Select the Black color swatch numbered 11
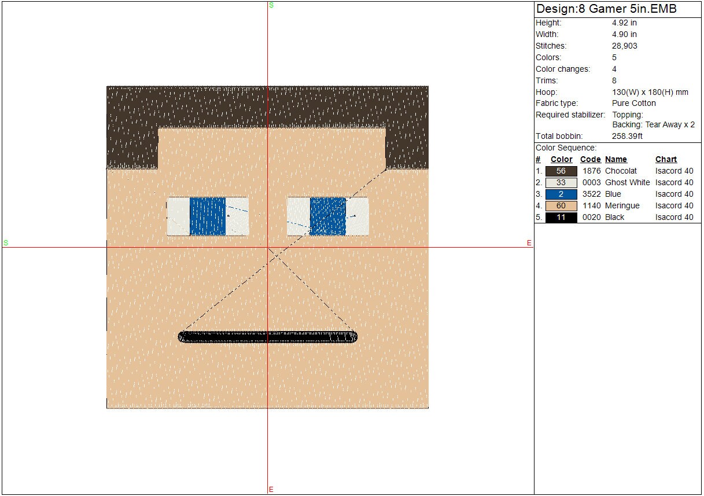This screenshot has height=496, width=704. click(561, 217)
